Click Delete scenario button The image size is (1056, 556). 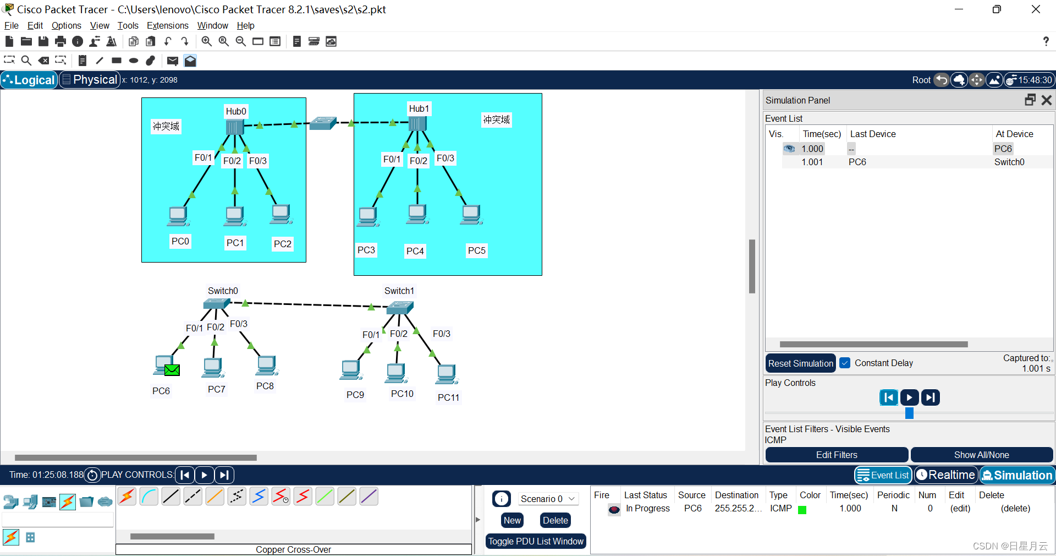click(x=555, y=520)
